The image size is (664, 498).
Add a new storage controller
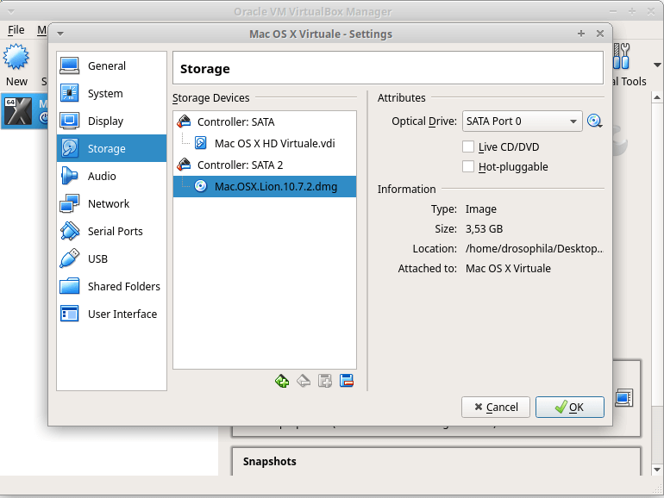point(282,381)
